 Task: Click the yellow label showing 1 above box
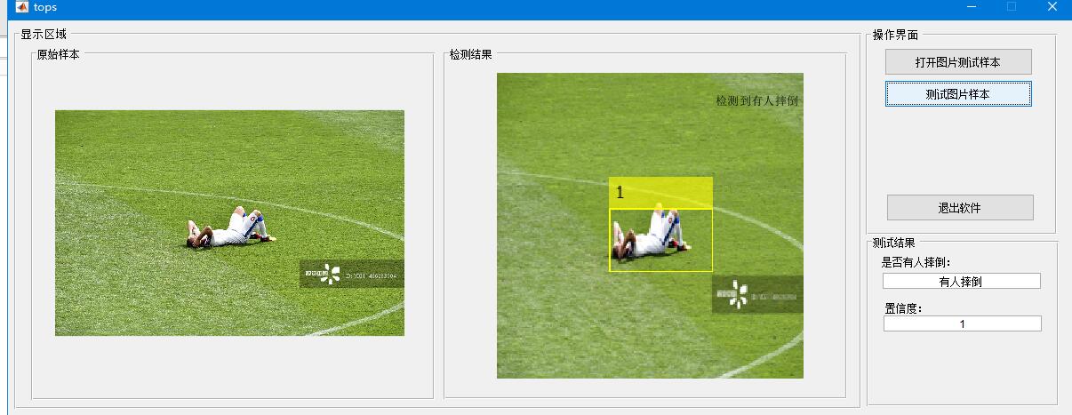point(660,193)
